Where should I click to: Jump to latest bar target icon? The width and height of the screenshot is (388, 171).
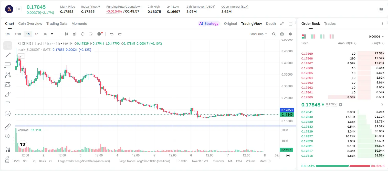click(x=288, y=155)
